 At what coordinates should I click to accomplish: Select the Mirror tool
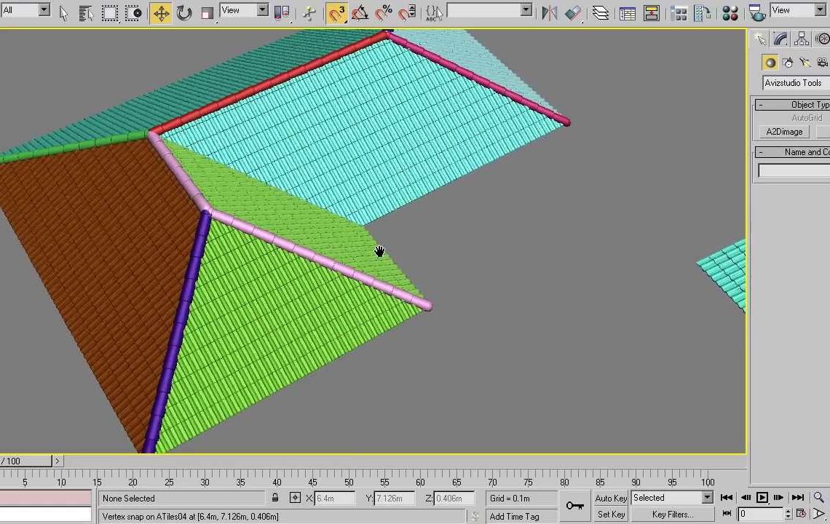coord(548,12)
